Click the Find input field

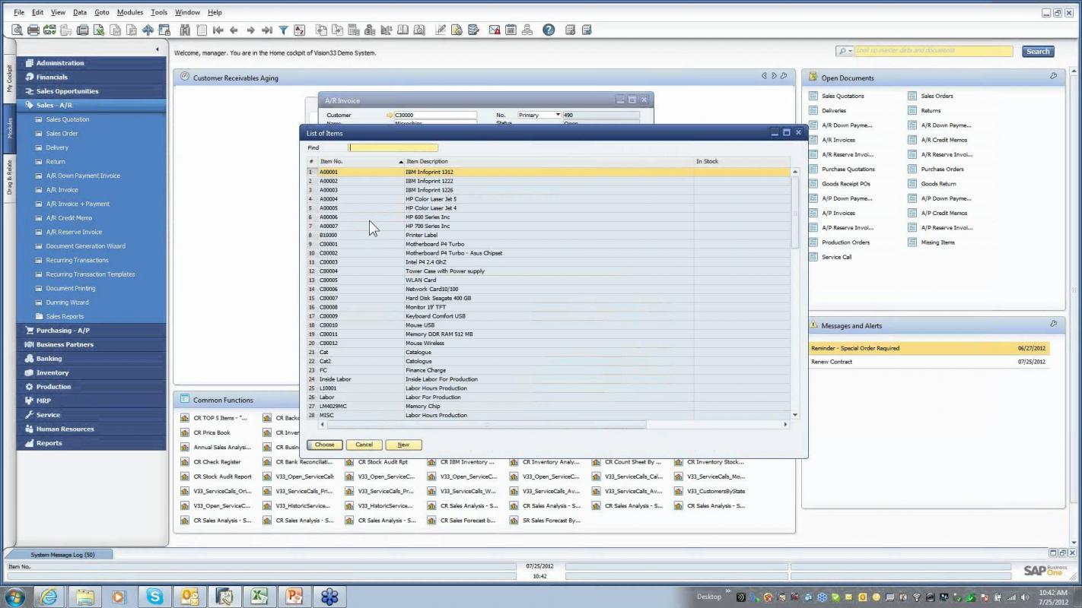(393, 148)
